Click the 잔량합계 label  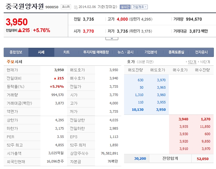pos(170,159)
